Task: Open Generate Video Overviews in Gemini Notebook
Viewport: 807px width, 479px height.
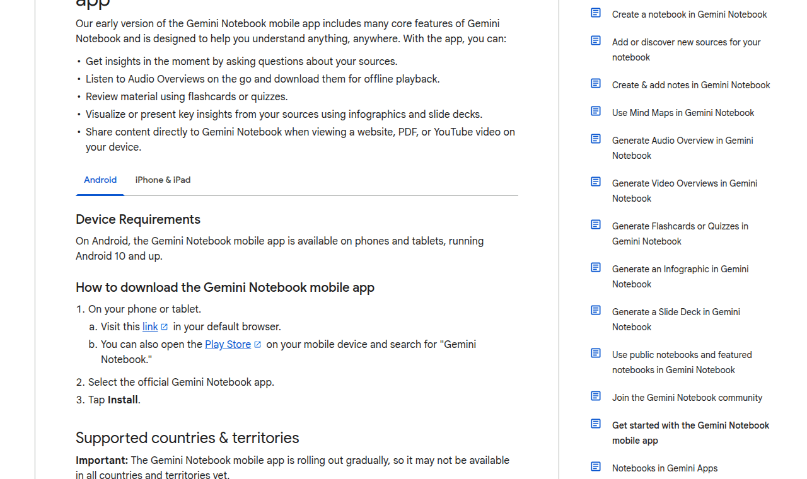Action: [x=685, y=191]
